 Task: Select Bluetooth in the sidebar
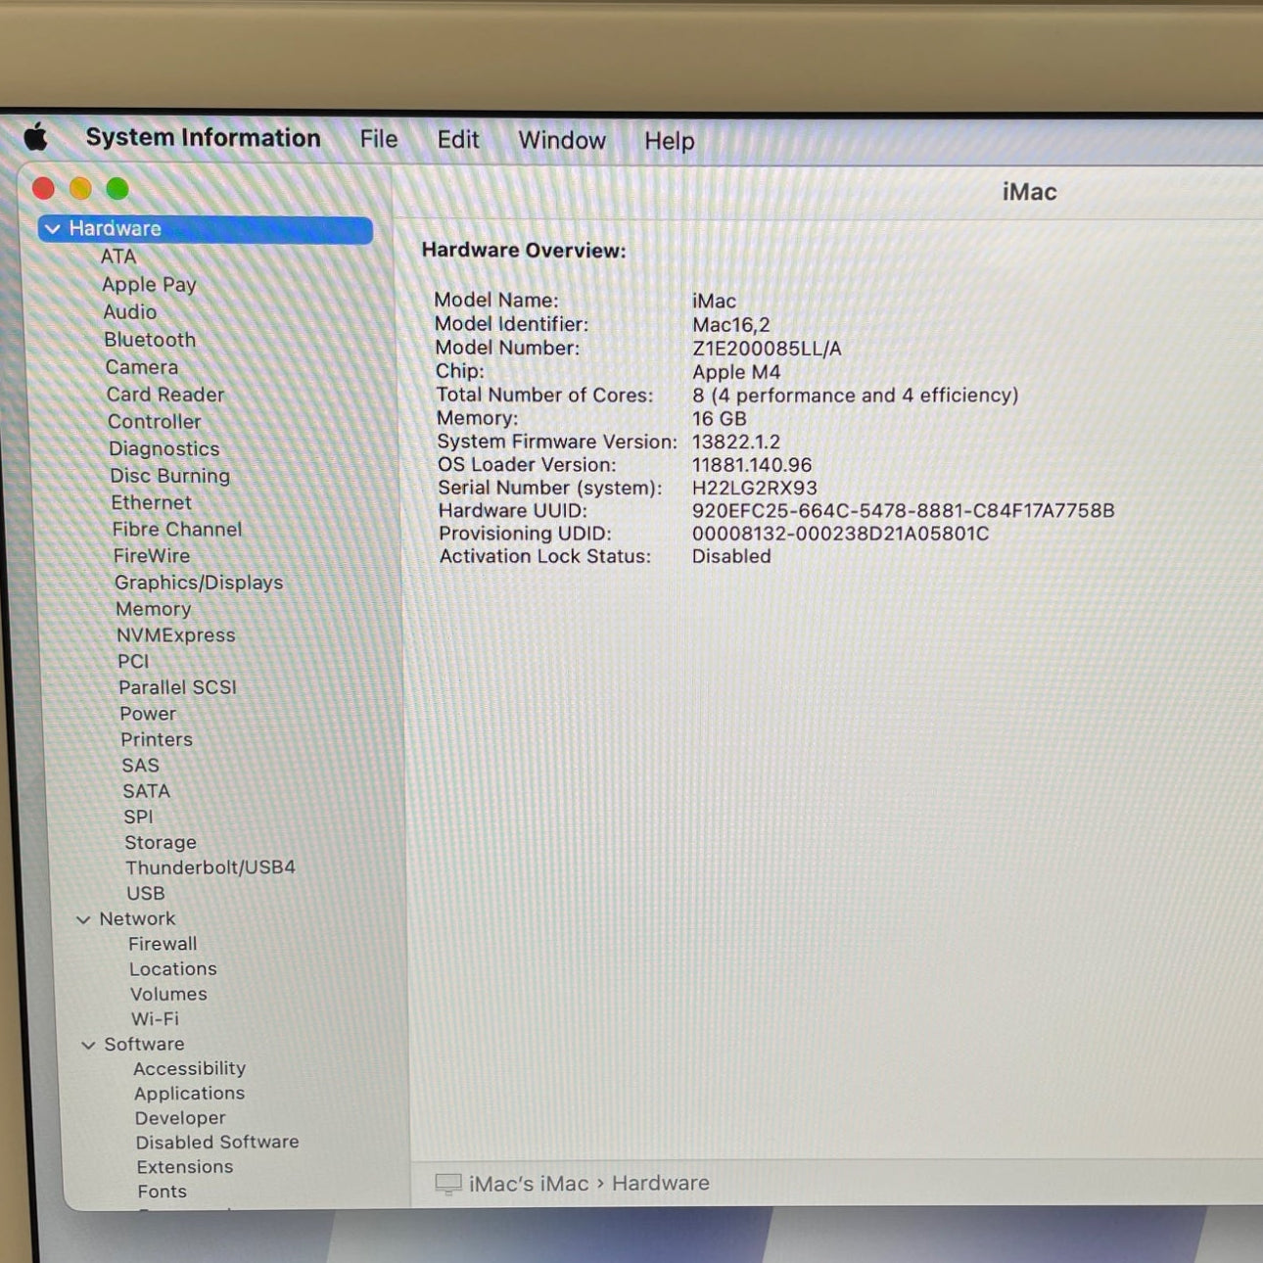(150, 340)
